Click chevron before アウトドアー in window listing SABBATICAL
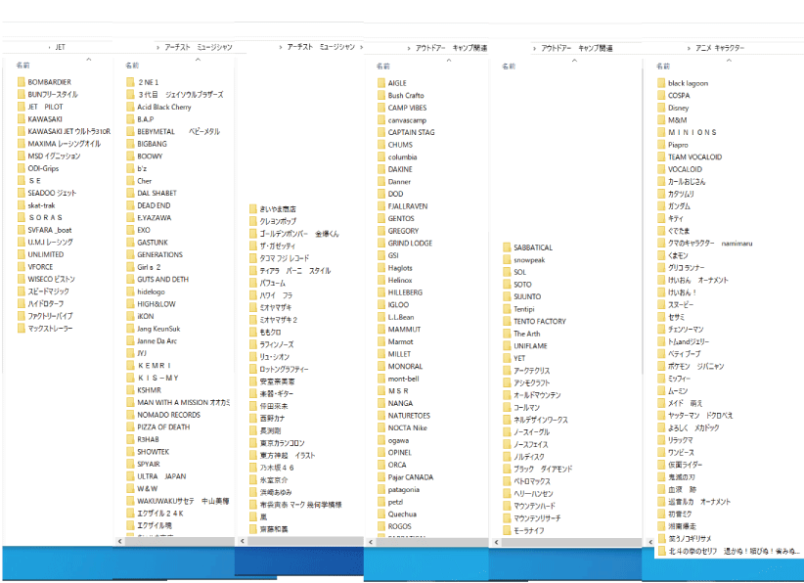Image resolution: width=804 pixels, height=583 pixels. [x=534, y=48]
